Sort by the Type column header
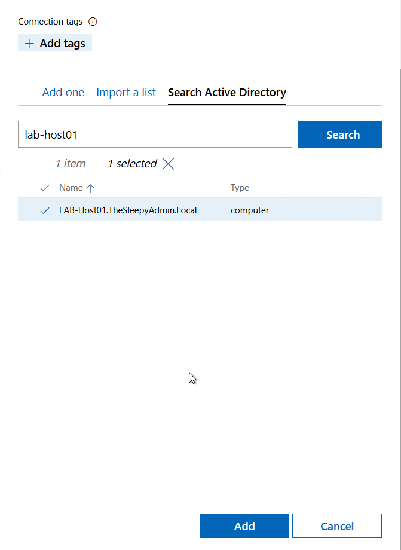Viewport: 401px width, 550px height. pyautogui.click(x=240, y=188)
